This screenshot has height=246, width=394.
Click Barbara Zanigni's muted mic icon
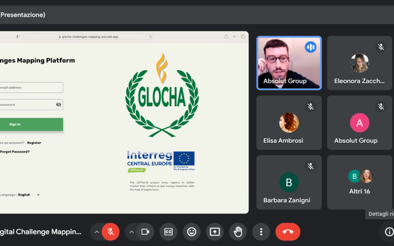point(310,166)
